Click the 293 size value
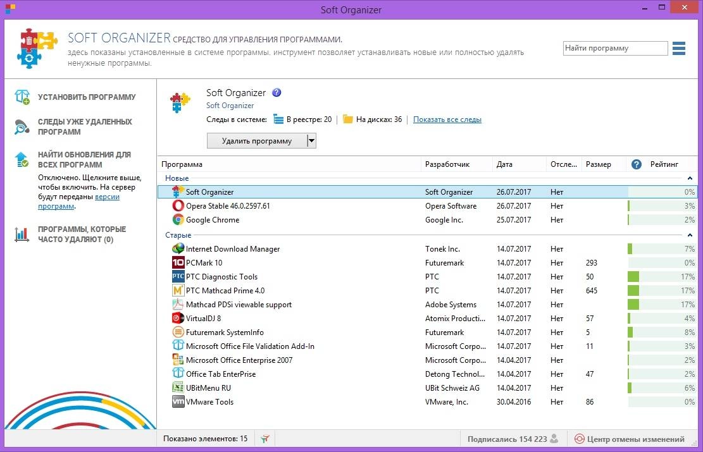The image size is (703, 452). (592, 263)
